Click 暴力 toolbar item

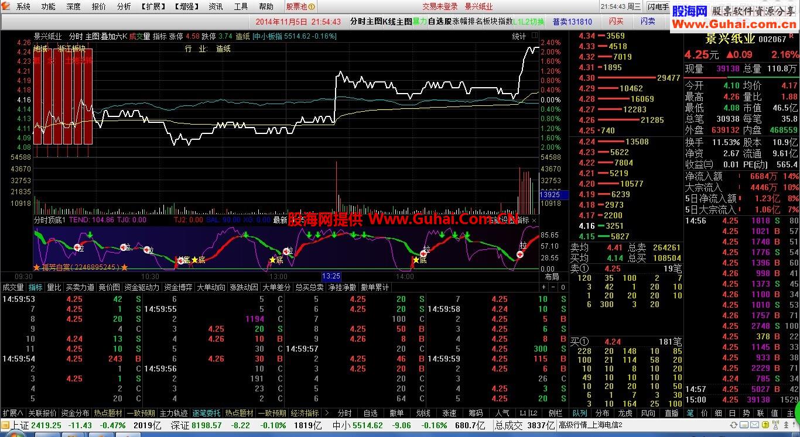click(x=420, y=22)
